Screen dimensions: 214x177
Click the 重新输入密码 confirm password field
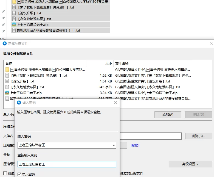coord(67,164)
